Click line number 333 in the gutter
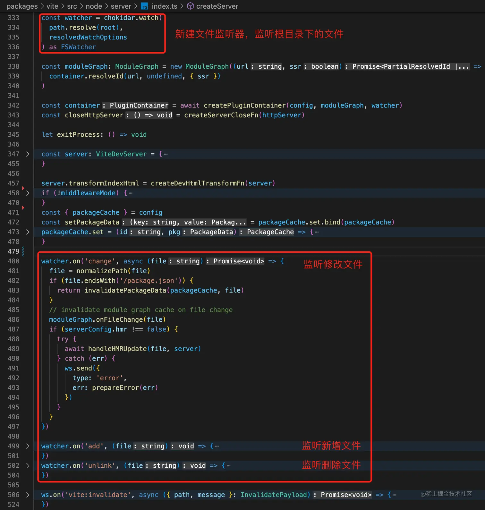Screen dimensions: 485x510 click(x=13, y=18)
